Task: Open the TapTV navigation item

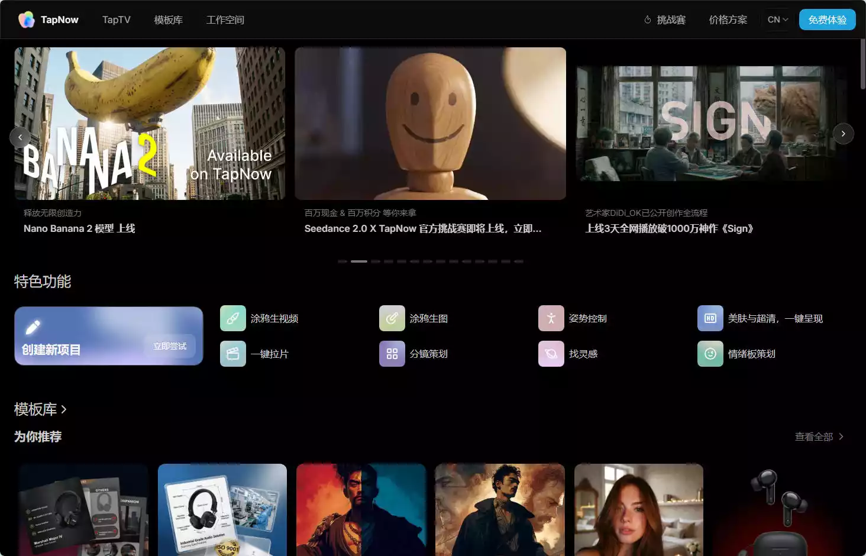Action: (x=117, y=20)
